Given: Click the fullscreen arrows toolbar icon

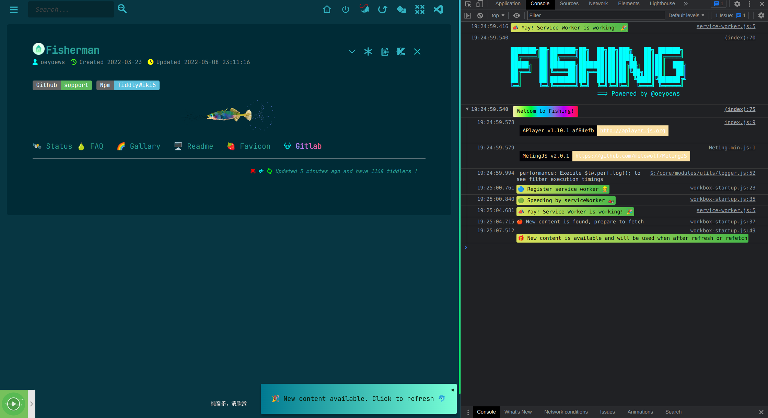Looking at the screenshot, I should point(420,9).
